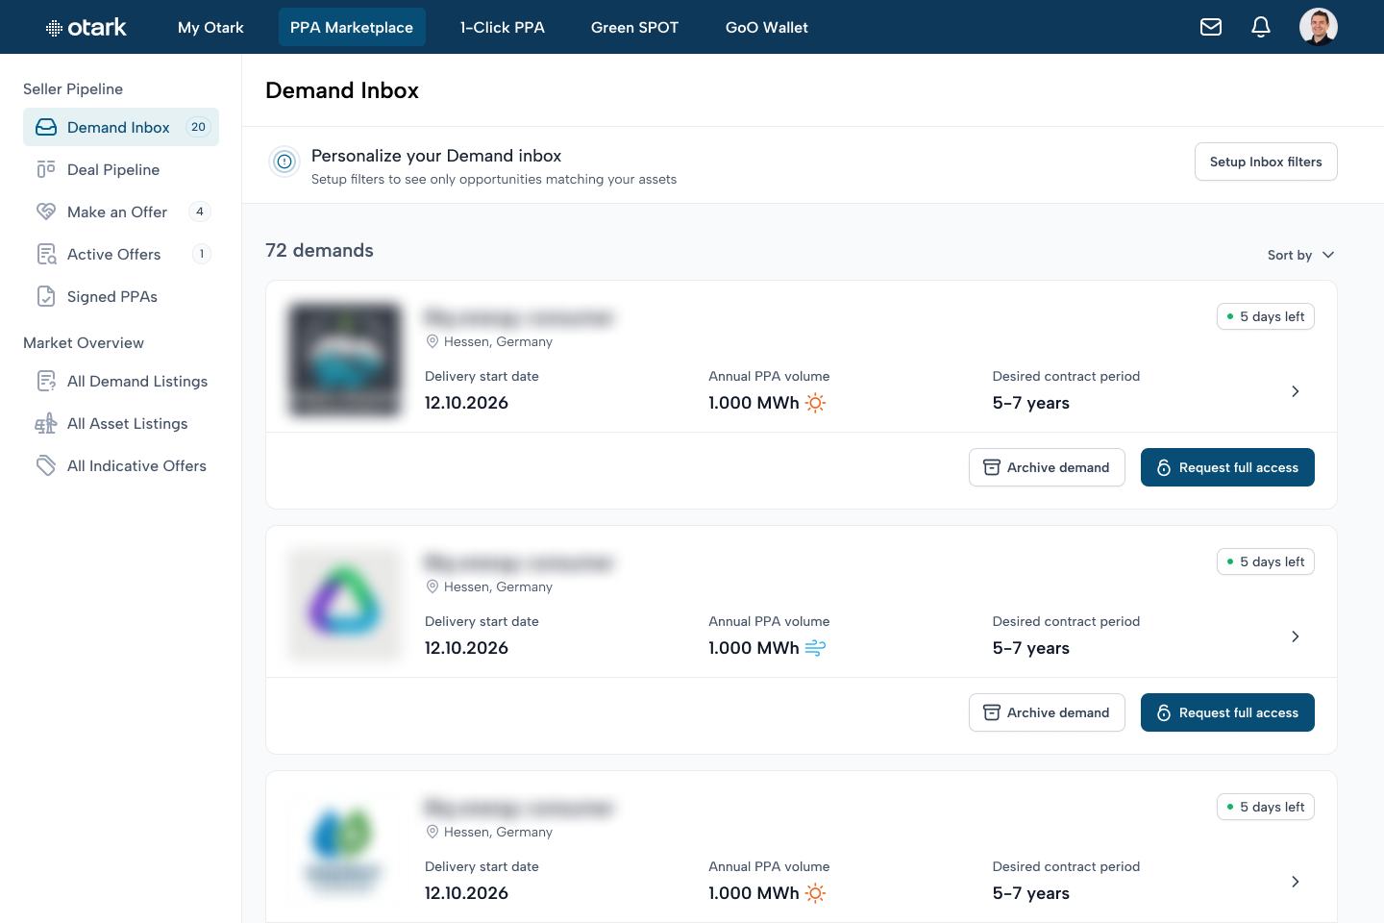Click the location pin icon in third demand card
The height and width of the screenshot is (923, 1384).
pos(432,832)
